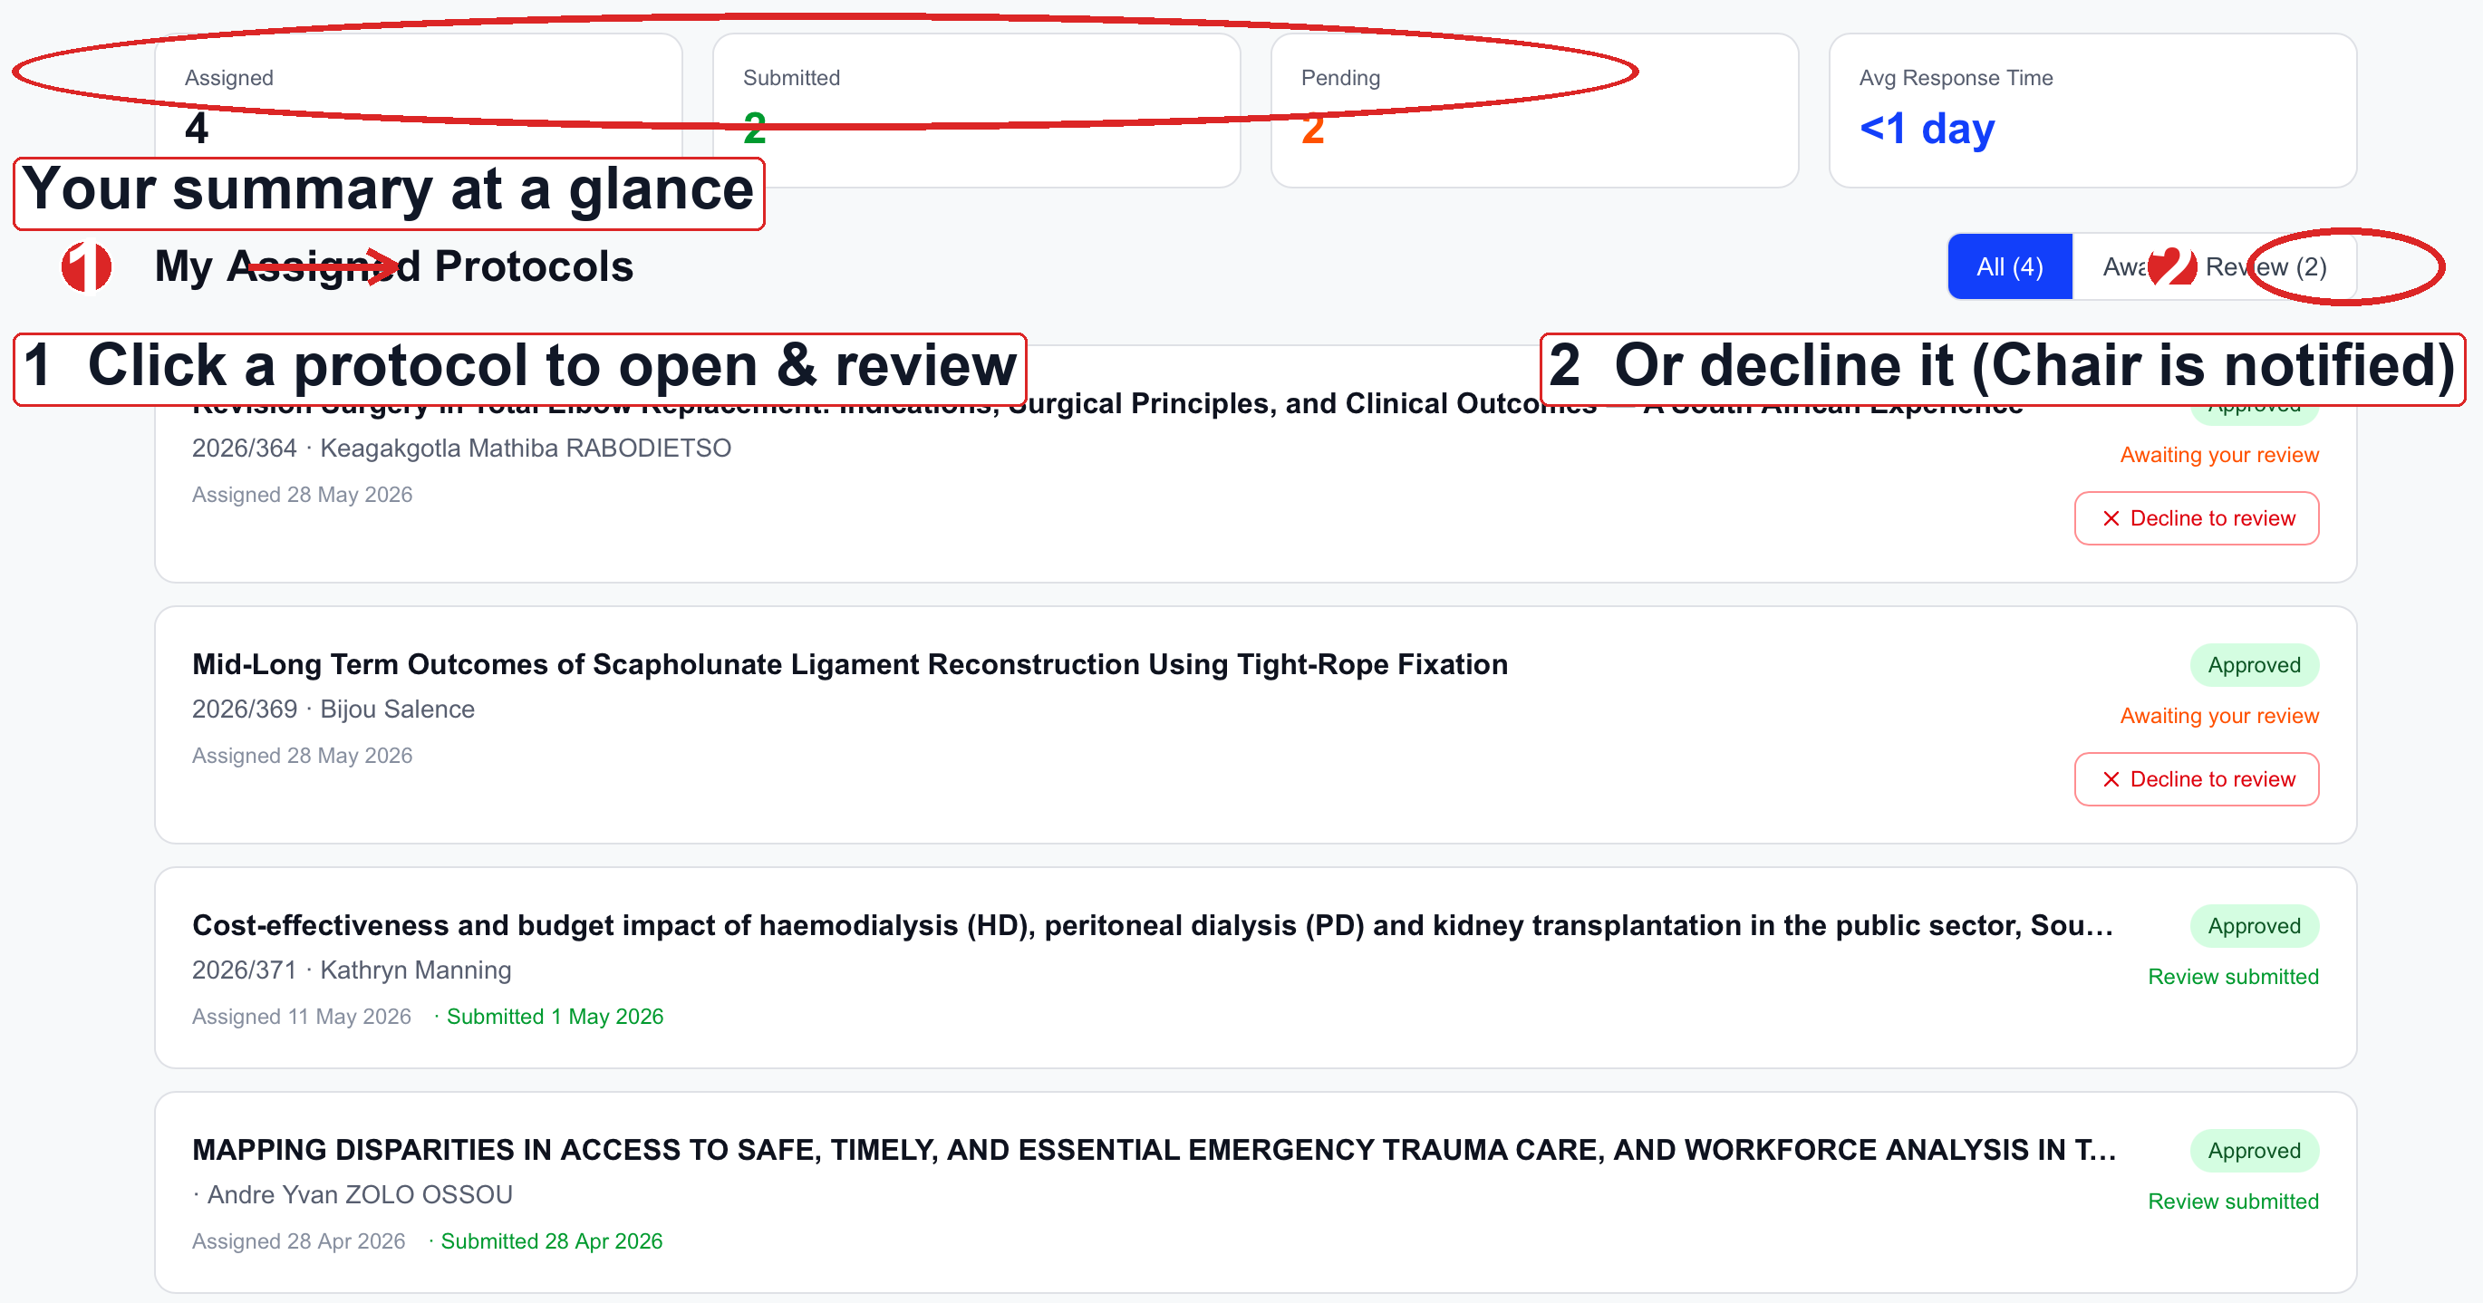Click X icon on 2026/364 decline button
Screen dimensions: 2483x1303
pos(2111,518)
